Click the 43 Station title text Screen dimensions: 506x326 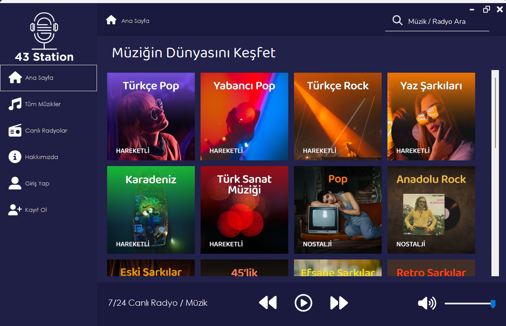44,57
